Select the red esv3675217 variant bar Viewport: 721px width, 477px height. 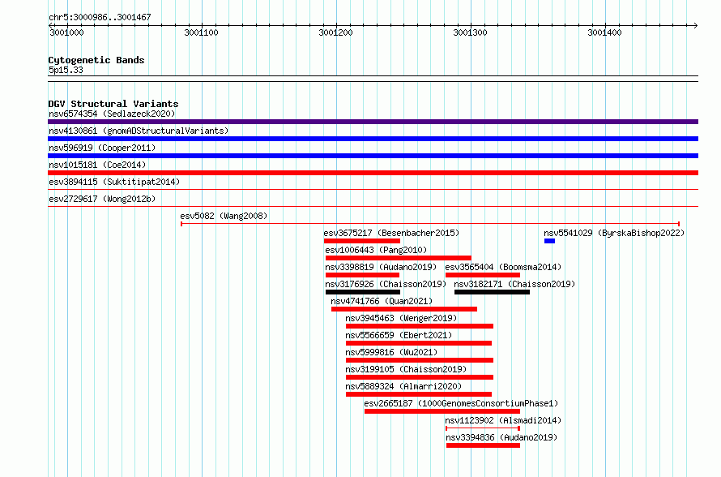(x=362, y=241)
